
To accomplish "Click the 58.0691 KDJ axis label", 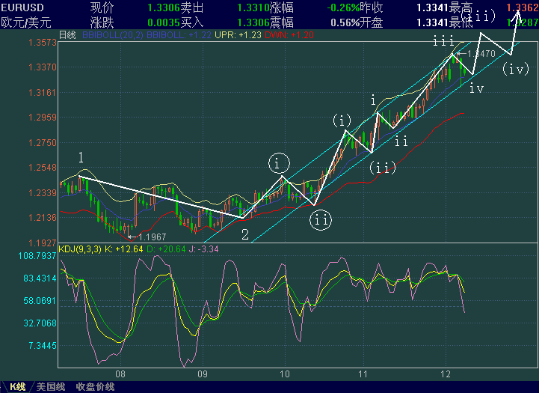I will 40,301.
